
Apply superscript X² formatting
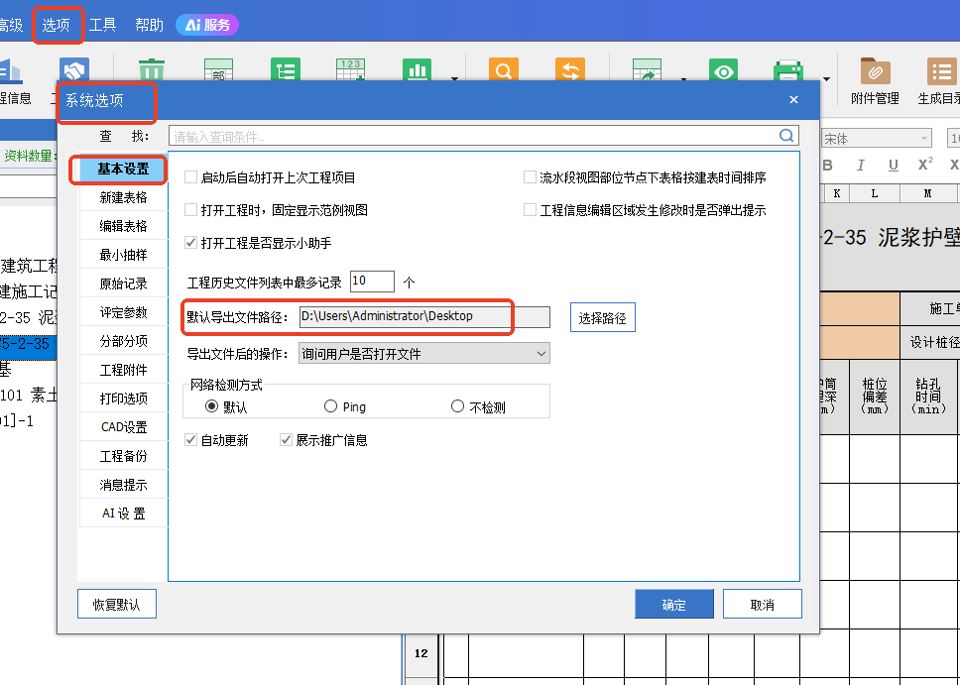[925, 164]
